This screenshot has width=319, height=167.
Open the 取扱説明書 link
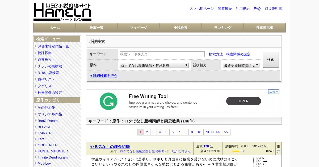(273, 8)
